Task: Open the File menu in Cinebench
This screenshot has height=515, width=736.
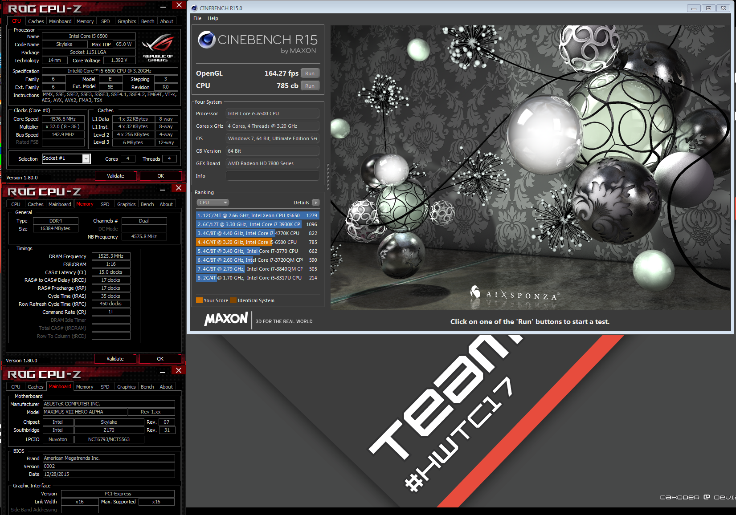Action: pyautogui.click(x=197, y=18)
